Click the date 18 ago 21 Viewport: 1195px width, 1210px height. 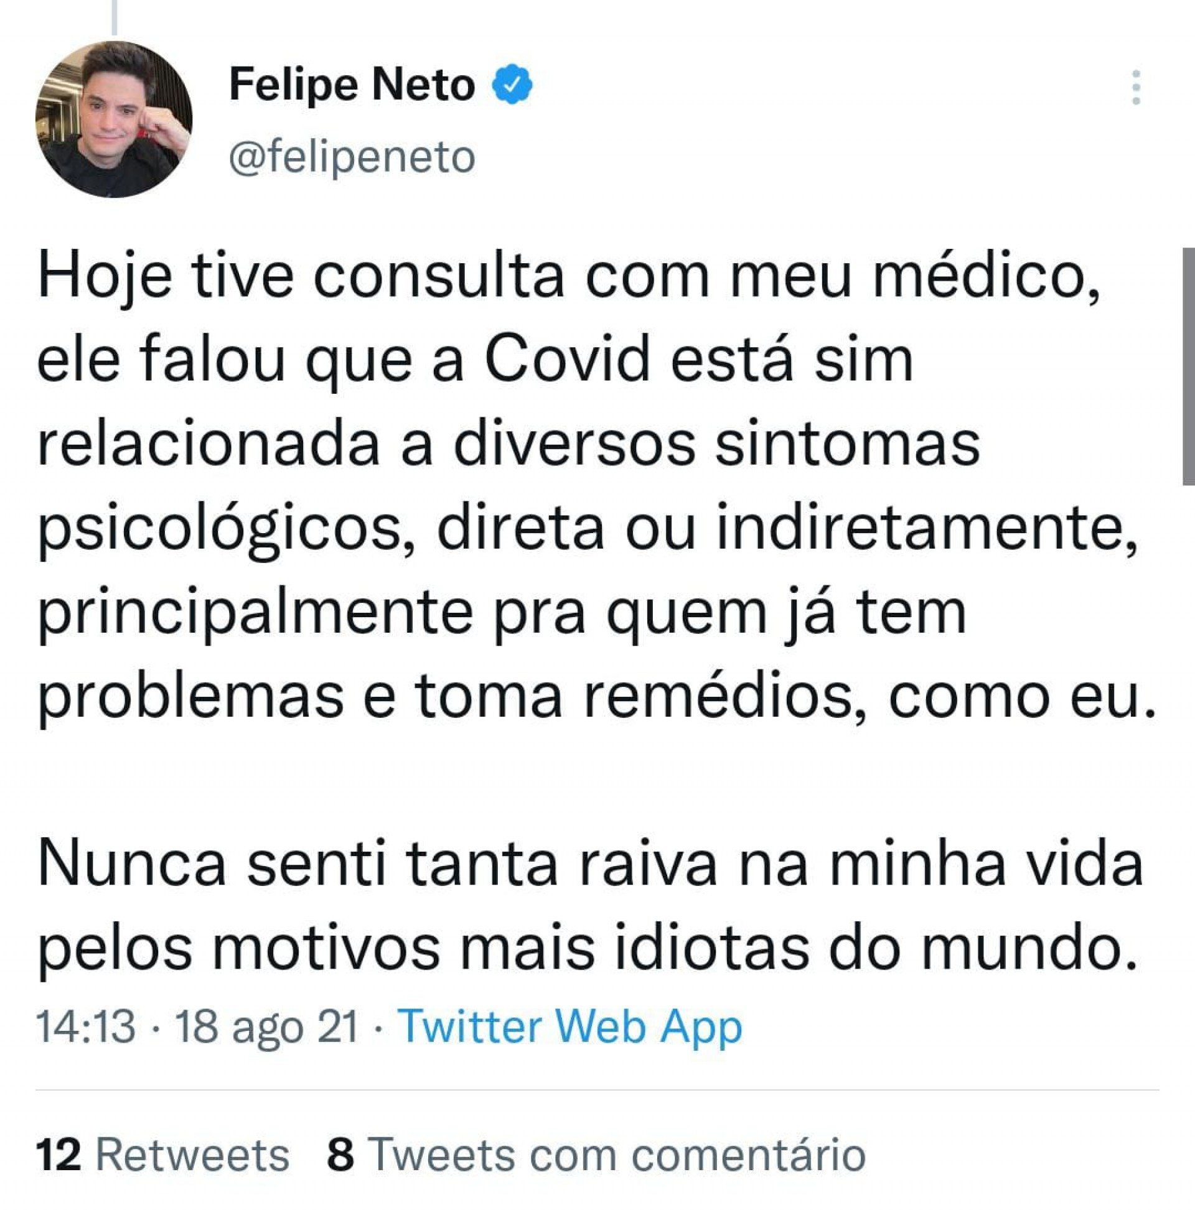pyautogui.click(x=266, y=1028)
